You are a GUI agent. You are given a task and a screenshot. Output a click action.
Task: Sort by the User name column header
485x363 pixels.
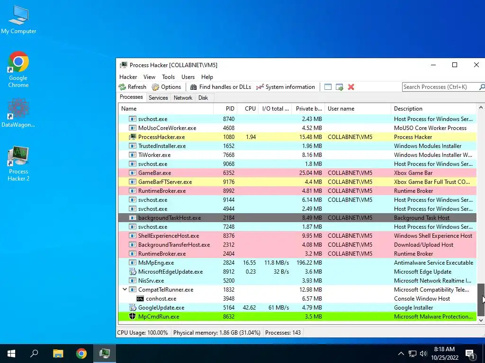pyautogui.click(x=358, y=109)
